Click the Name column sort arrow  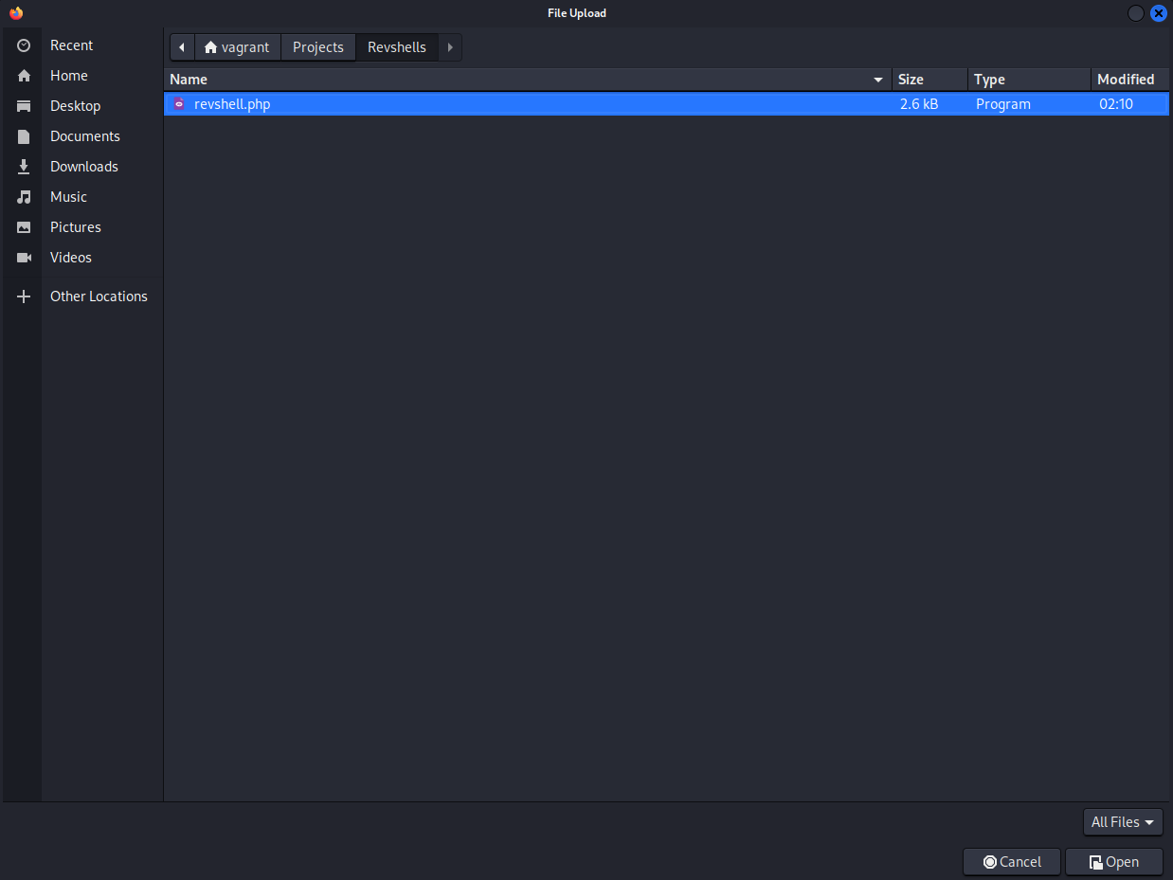878,80
